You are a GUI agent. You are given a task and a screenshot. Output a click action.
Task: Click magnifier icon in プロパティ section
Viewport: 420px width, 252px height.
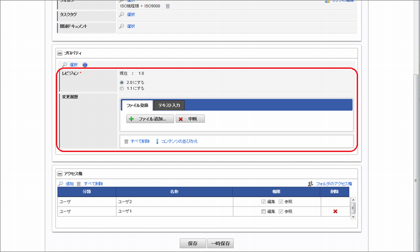pyautogui.click(x=65, y=65)
